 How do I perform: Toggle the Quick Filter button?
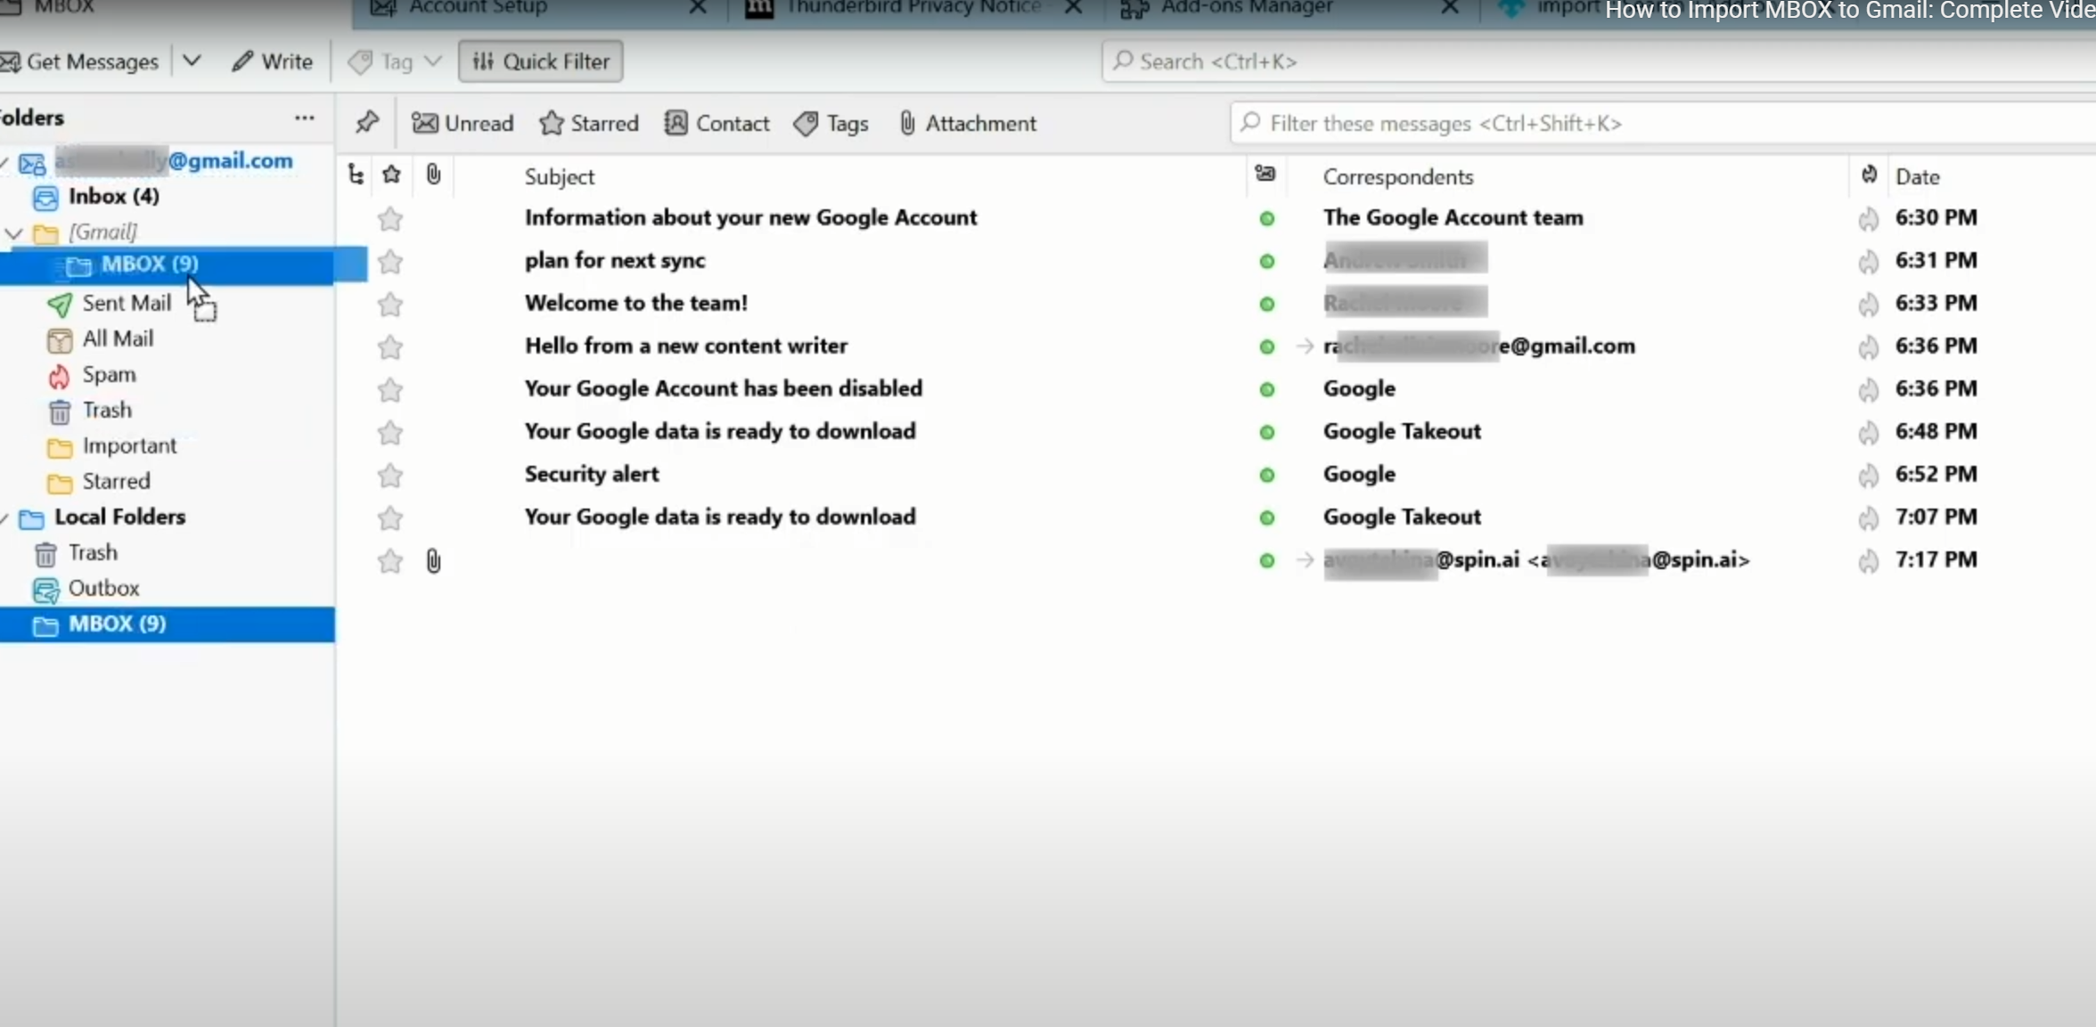540,61
